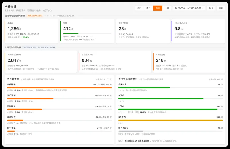Click the 积分兑换 row label
The height and width of the screenshot is (149, 230).
[x=11, y=128]
